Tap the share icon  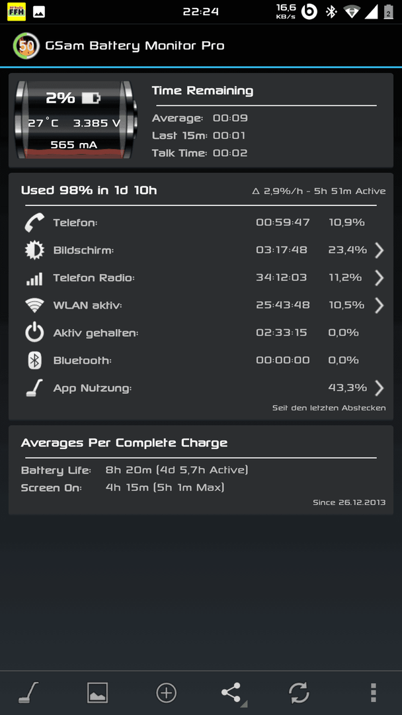(233, 694)
